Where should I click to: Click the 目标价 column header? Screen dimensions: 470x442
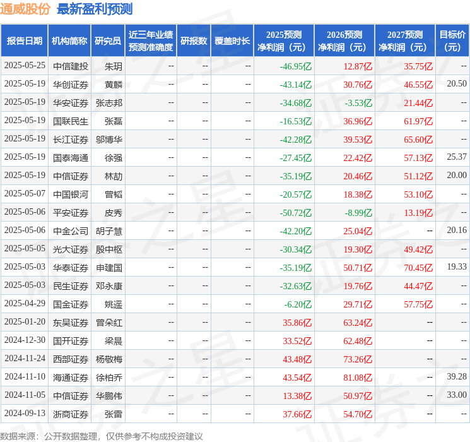[452, 41]
